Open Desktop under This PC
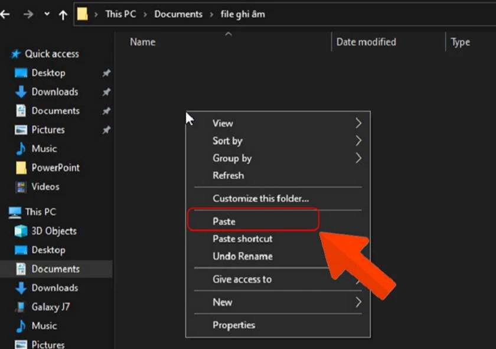The width and height of the screenshot is (496, 349). pos(48,250)
